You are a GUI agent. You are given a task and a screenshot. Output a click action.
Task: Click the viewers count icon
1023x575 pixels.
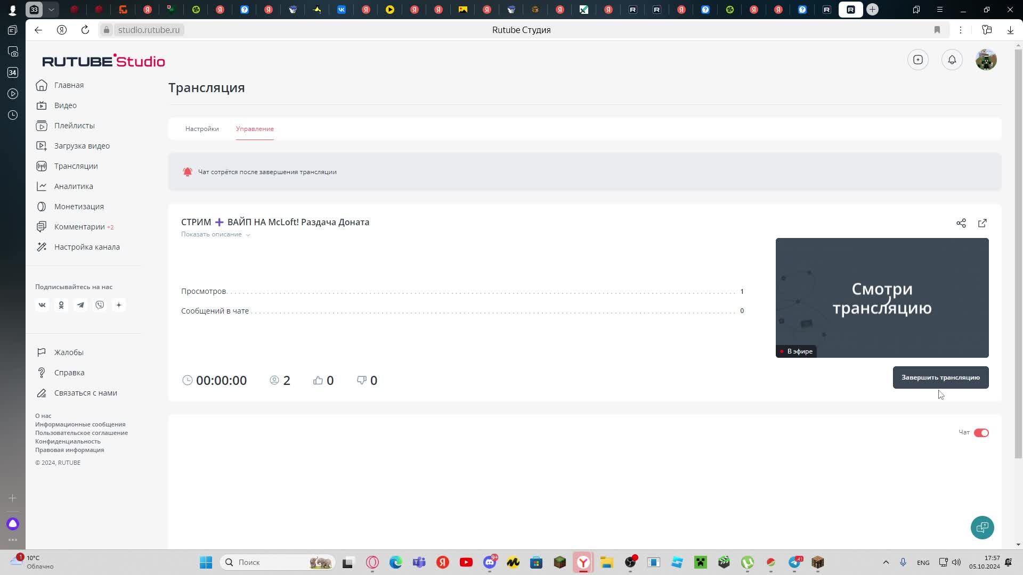click(274, 380)
